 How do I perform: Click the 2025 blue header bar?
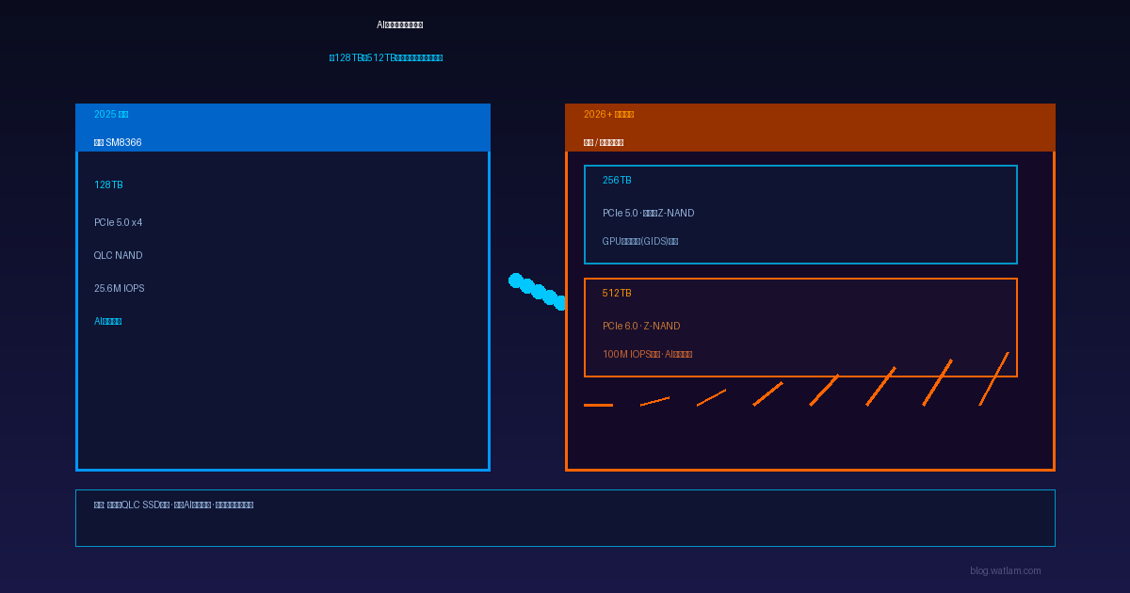point(282,127)
